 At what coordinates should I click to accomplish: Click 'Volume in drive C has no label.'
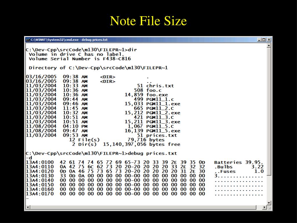77,54
